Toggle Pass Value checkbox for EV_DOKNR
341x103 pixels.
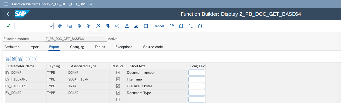pyautogui.click(x=118, y=72)
